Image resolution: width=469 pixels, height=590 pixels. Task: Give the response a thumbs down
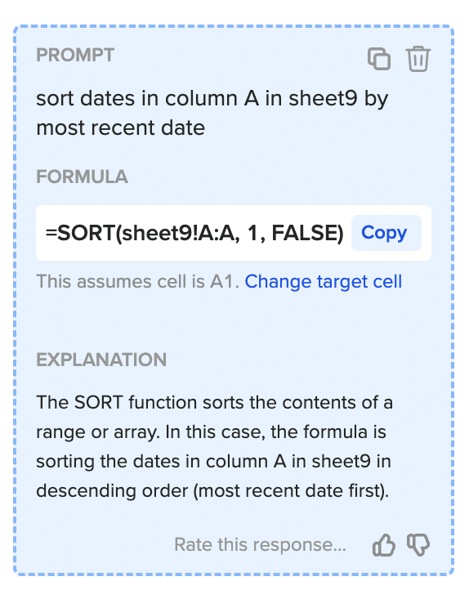[418, 544]
